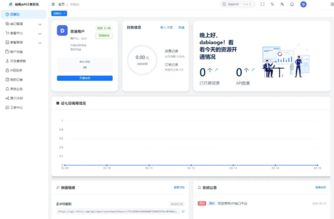Open 订单记录 in finance card
Image resolution: width=334 pixels, height=219 pixels.
coord(172,64)
